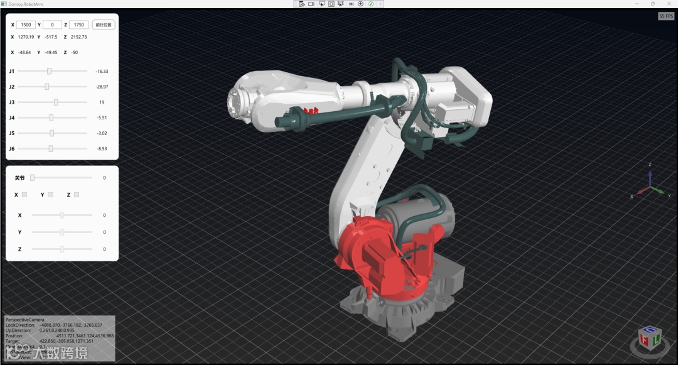Click the J6 value -8.53
Screen dimensions: 678x365
pyautogui.click(x=102, y=149)
